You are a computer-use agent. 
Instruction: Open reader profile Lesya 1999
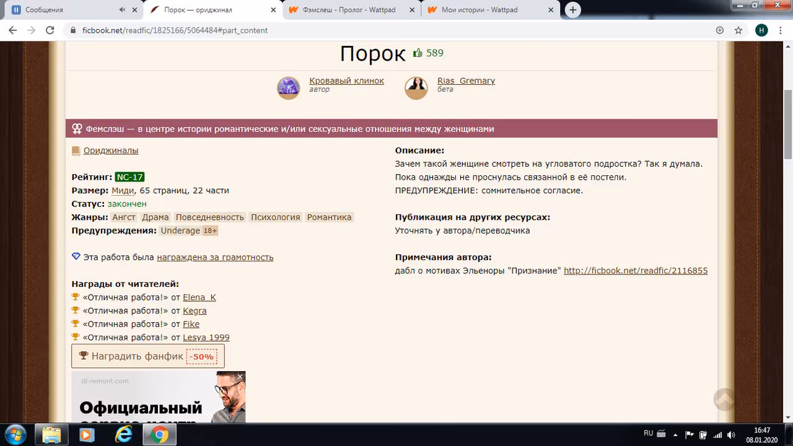click(206, 338)
